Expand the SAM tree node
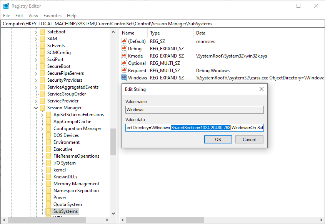325x224 pixels. pyautogui.click(x=36, y=39)
